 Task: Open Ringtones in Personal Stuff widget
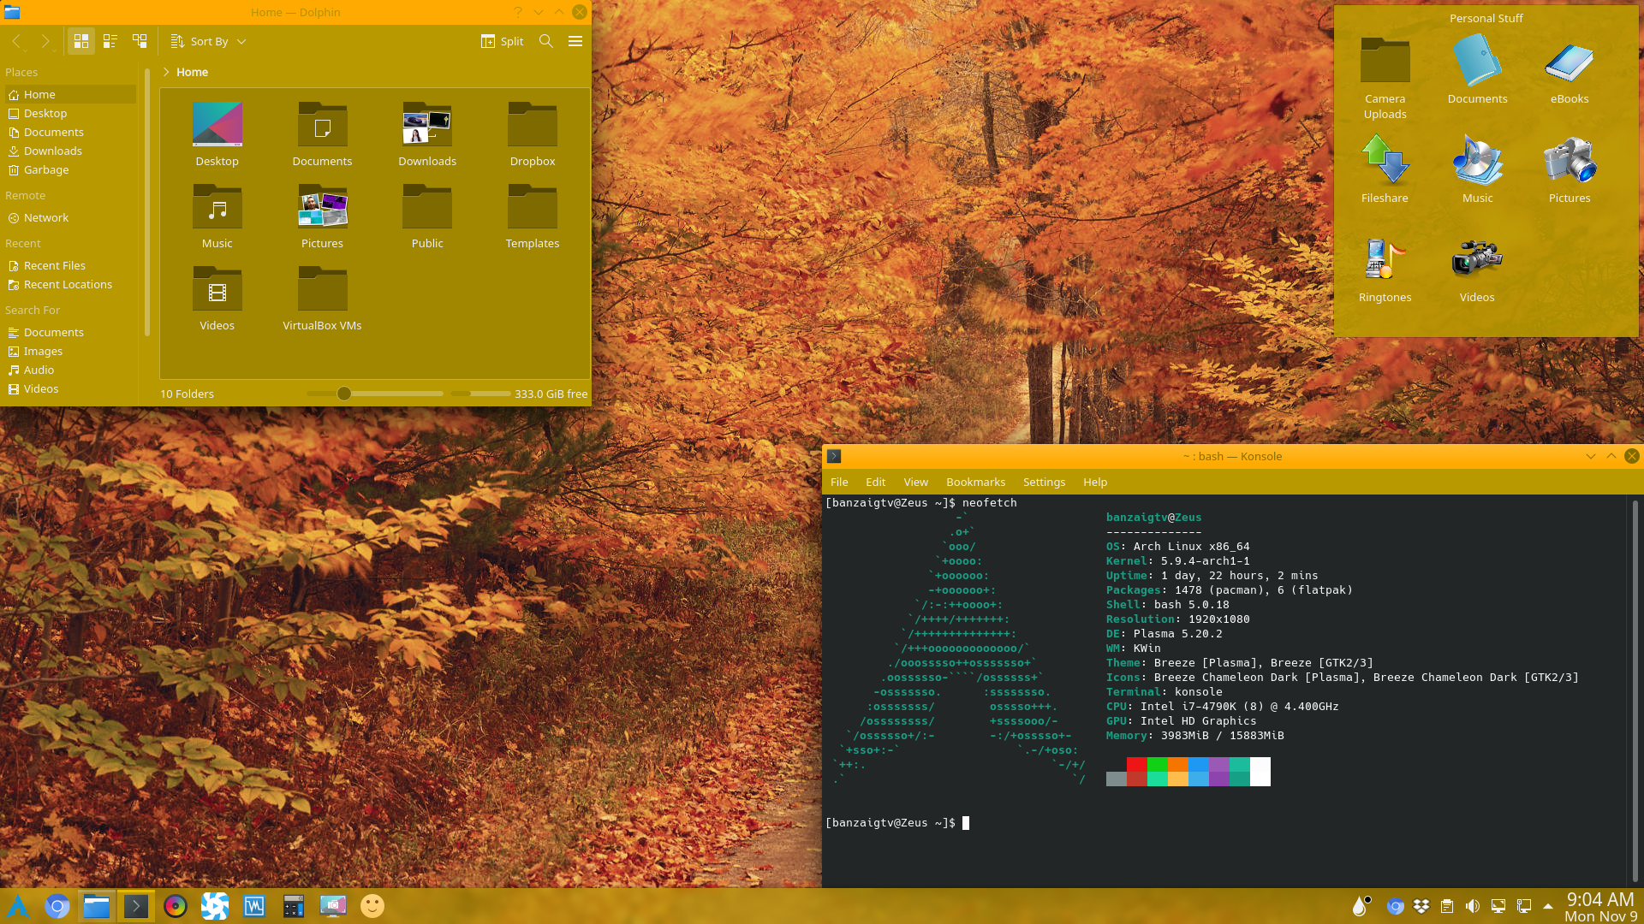[1385, 269]
